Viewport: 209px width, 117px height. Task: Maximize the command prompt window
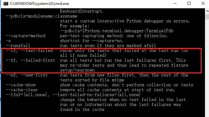coord(189,4)
